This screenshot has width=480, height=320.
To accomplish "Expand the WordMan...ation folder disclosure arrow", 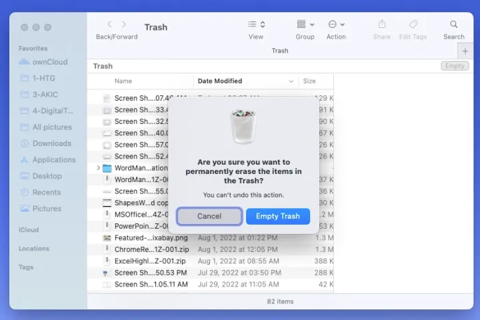I will (x=98, y=168).
